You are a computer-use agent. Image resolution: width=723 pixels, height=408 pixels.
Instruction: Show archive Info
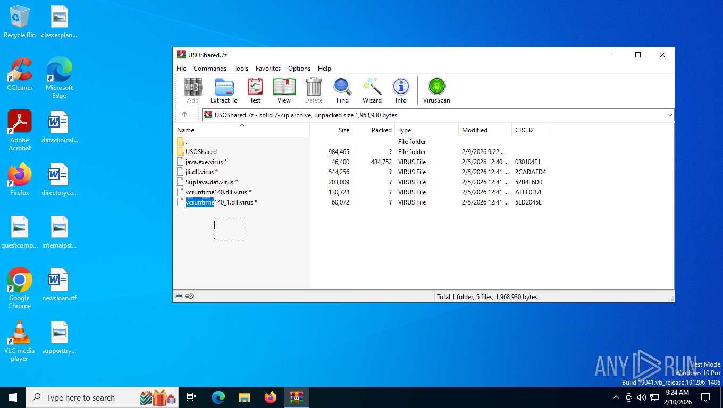[x=401, y=90]
